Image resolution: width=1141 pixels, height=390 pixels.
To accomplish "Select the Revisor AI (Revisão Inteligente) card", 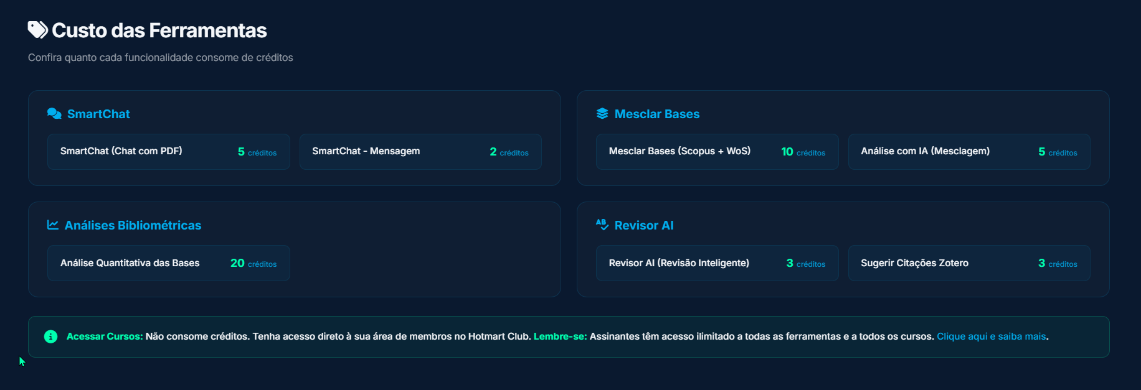I will pos(717,263).
